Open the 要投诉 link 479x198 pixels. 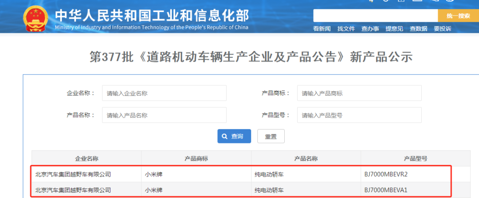point(443,29)
